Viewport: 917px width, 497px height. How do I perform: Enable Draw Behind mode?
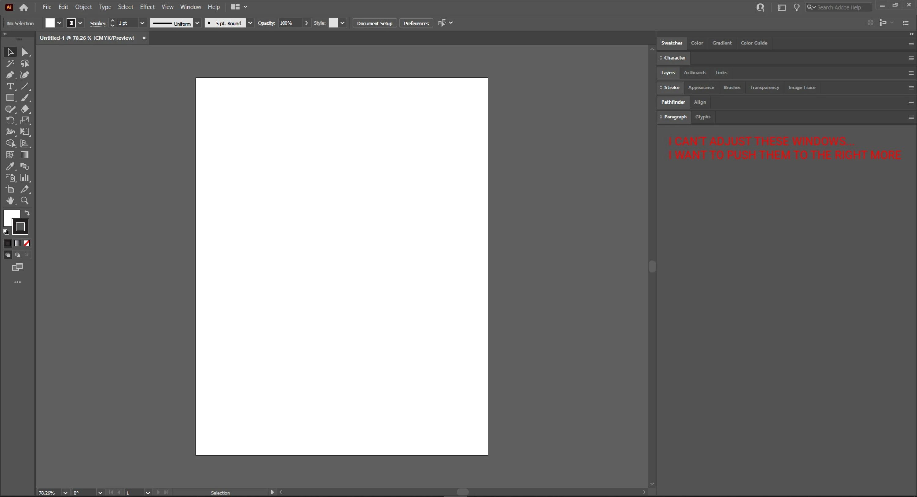tap(17, 255)
